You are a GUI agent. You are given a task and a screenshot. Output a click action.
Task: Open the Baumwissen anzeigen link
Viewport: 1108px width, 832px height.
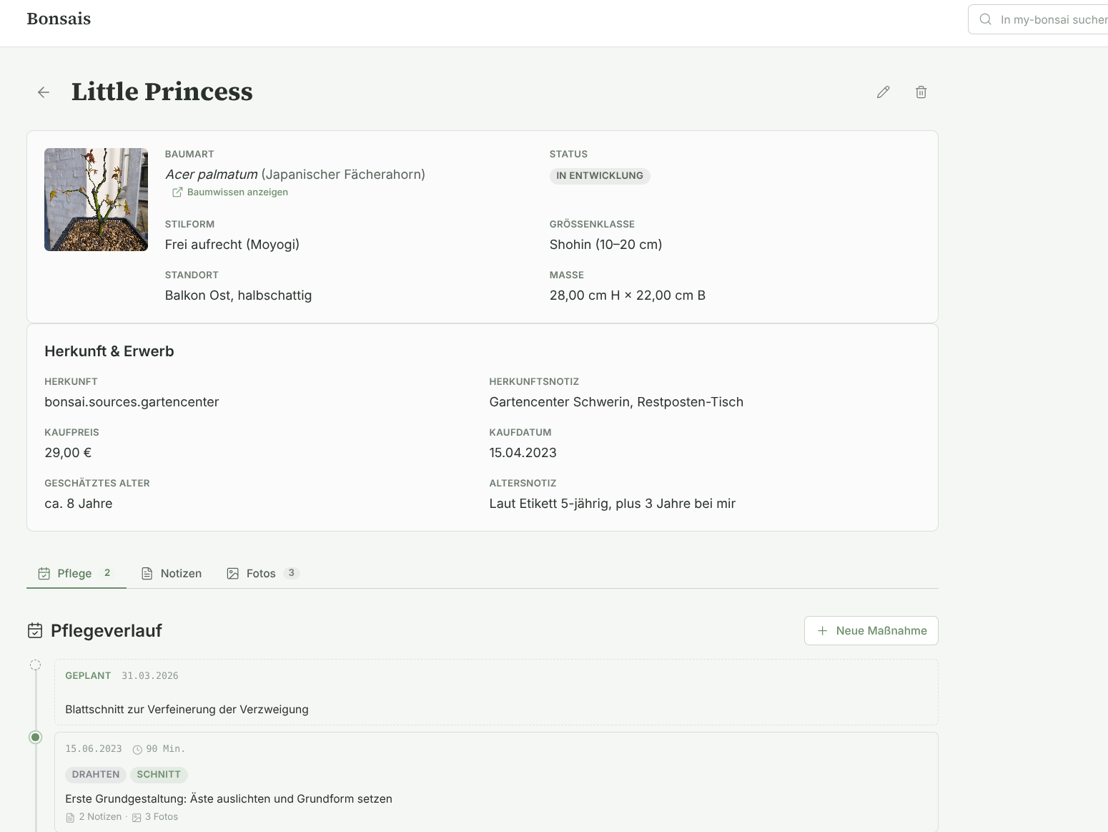[x=237, y=192]
